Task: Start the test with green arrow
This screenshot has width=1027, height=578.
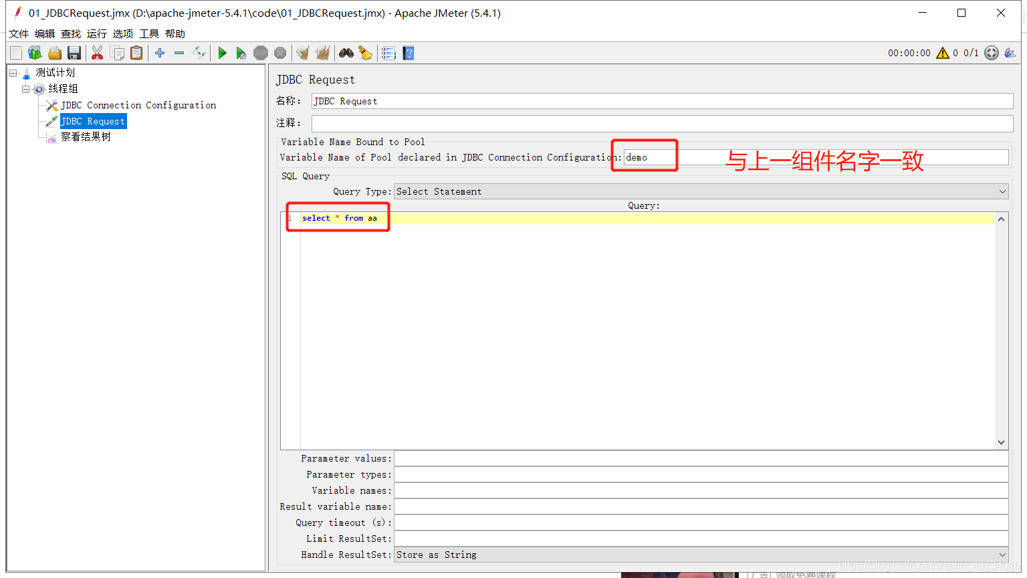Action: [223, 53]
